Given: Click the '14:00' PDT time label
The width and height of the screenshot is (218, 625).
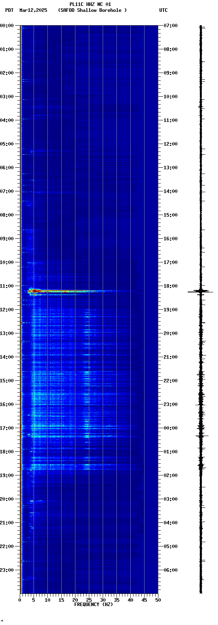Looking at the screenshot, I should coord(7,357).
